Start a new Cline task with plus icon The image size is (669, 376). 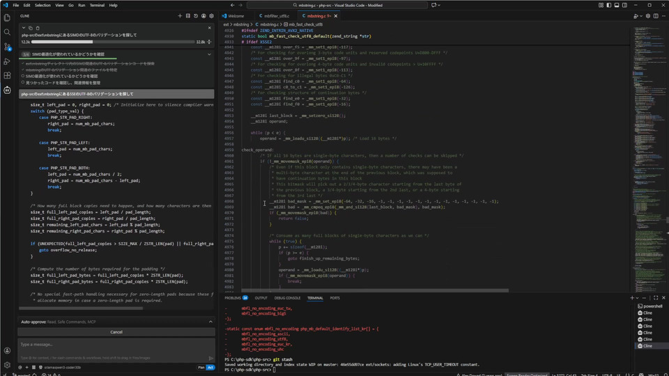coord(180,15)
